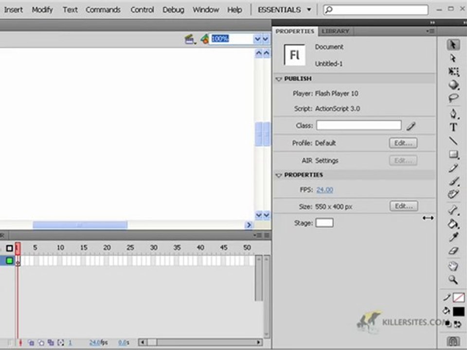
Task: Switch to the PROPERTIES tab
Action: pyautogui.click(x=295, y=31)
